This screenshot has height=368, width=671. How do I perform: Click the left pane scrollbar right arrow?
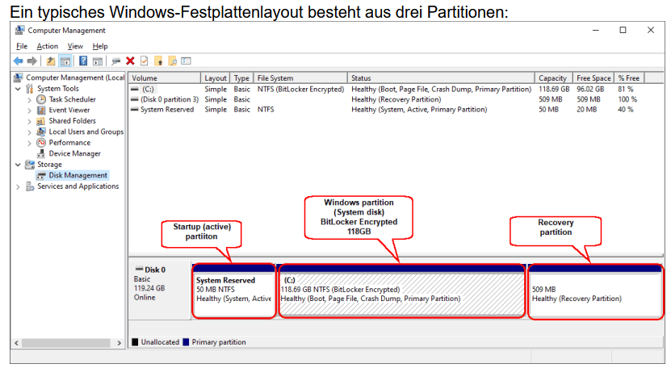[119, 343]
